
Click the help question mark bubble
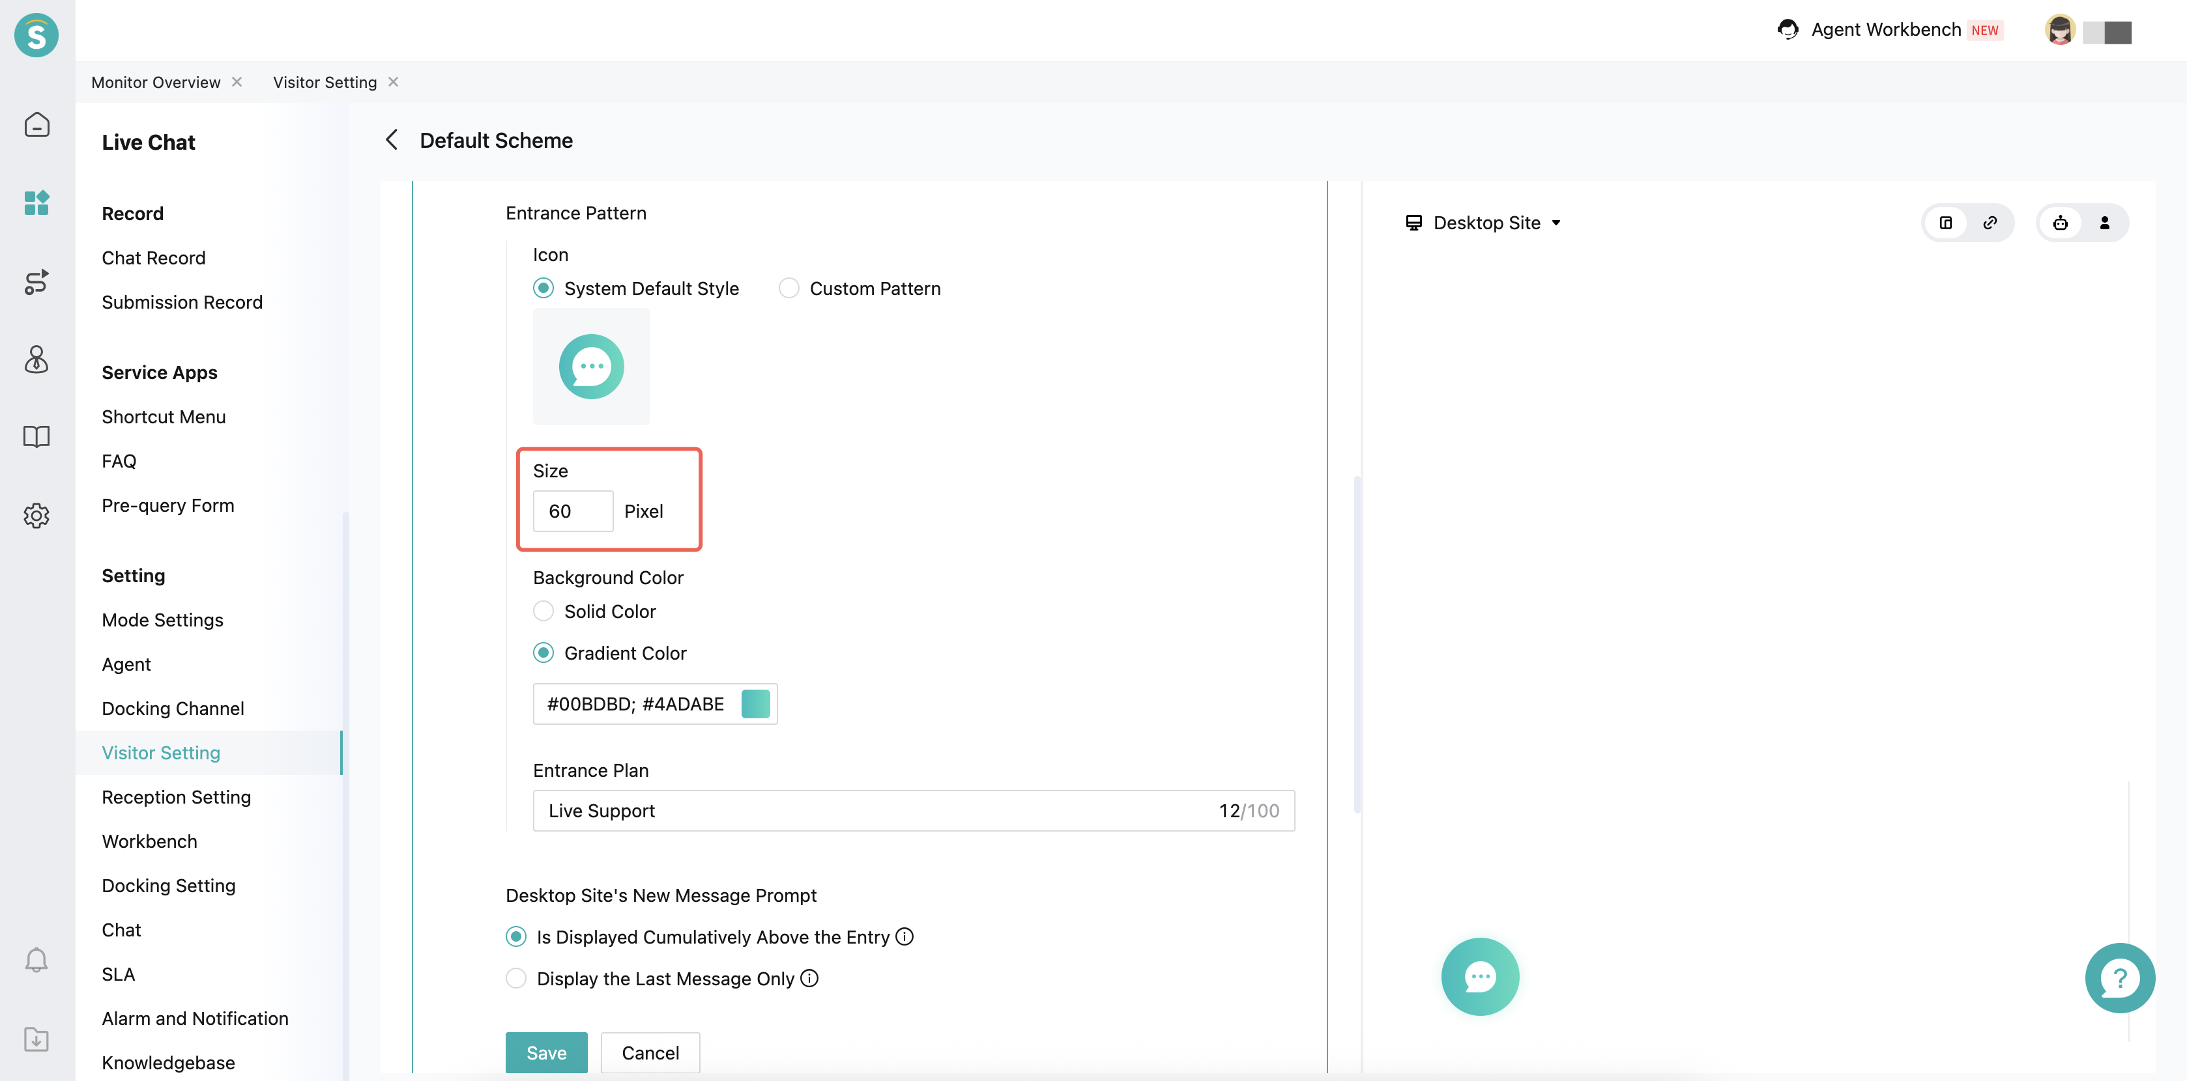tap(2119, 978)
